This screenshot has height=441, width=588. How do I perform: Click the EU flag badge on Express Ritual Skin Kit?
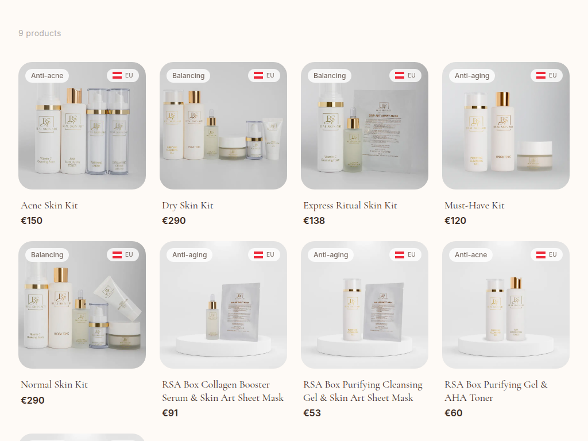point(405,75)
